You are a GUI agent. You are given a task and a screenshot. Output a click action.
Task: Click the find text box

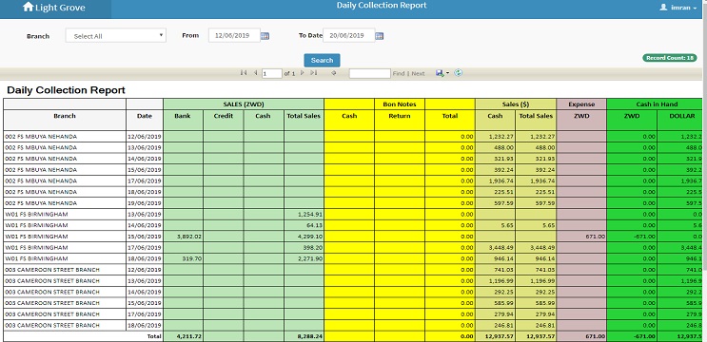370,73
